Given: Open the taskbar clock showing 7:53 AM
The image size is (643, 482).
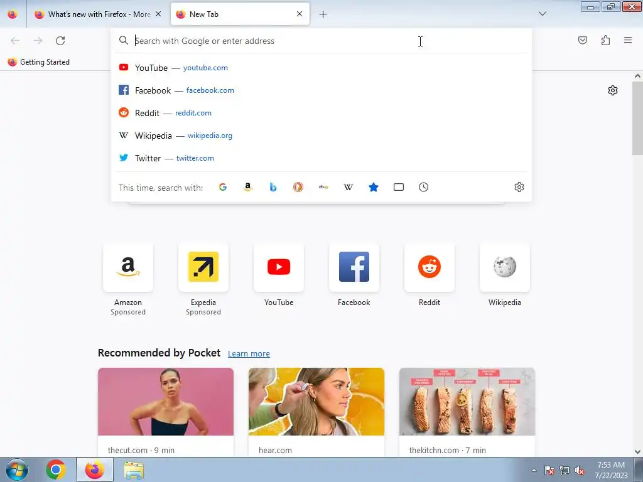Looking at the screenshot, I should [611, 470].
